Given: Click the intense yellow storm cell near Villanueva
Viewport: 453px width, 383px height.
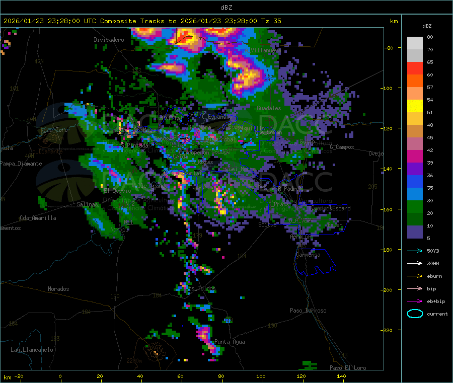Looking at the screenshot, I should [248, 78].
